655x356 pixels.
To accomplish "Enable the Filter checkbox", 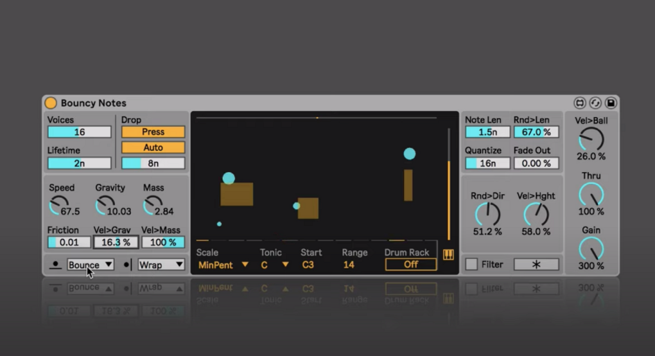I will click(x=471, y=264).
